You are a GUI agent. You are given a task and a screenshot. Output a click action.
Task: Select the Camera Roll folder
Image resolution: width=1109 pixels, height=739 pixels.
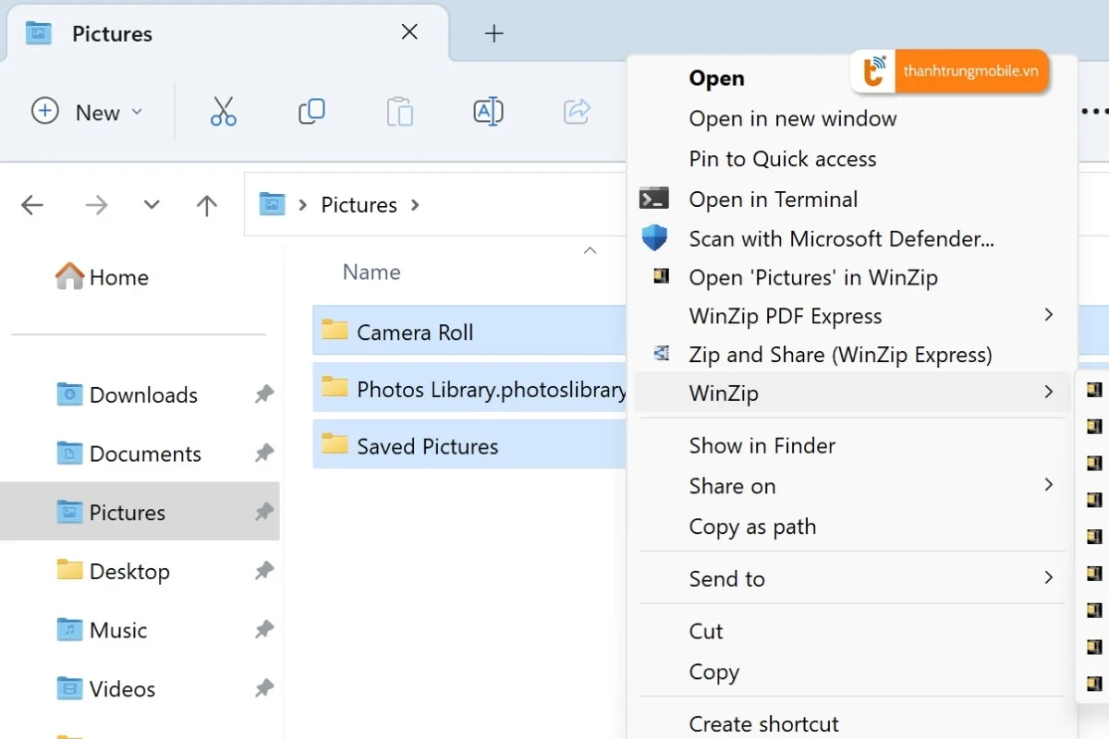(415, 333)
